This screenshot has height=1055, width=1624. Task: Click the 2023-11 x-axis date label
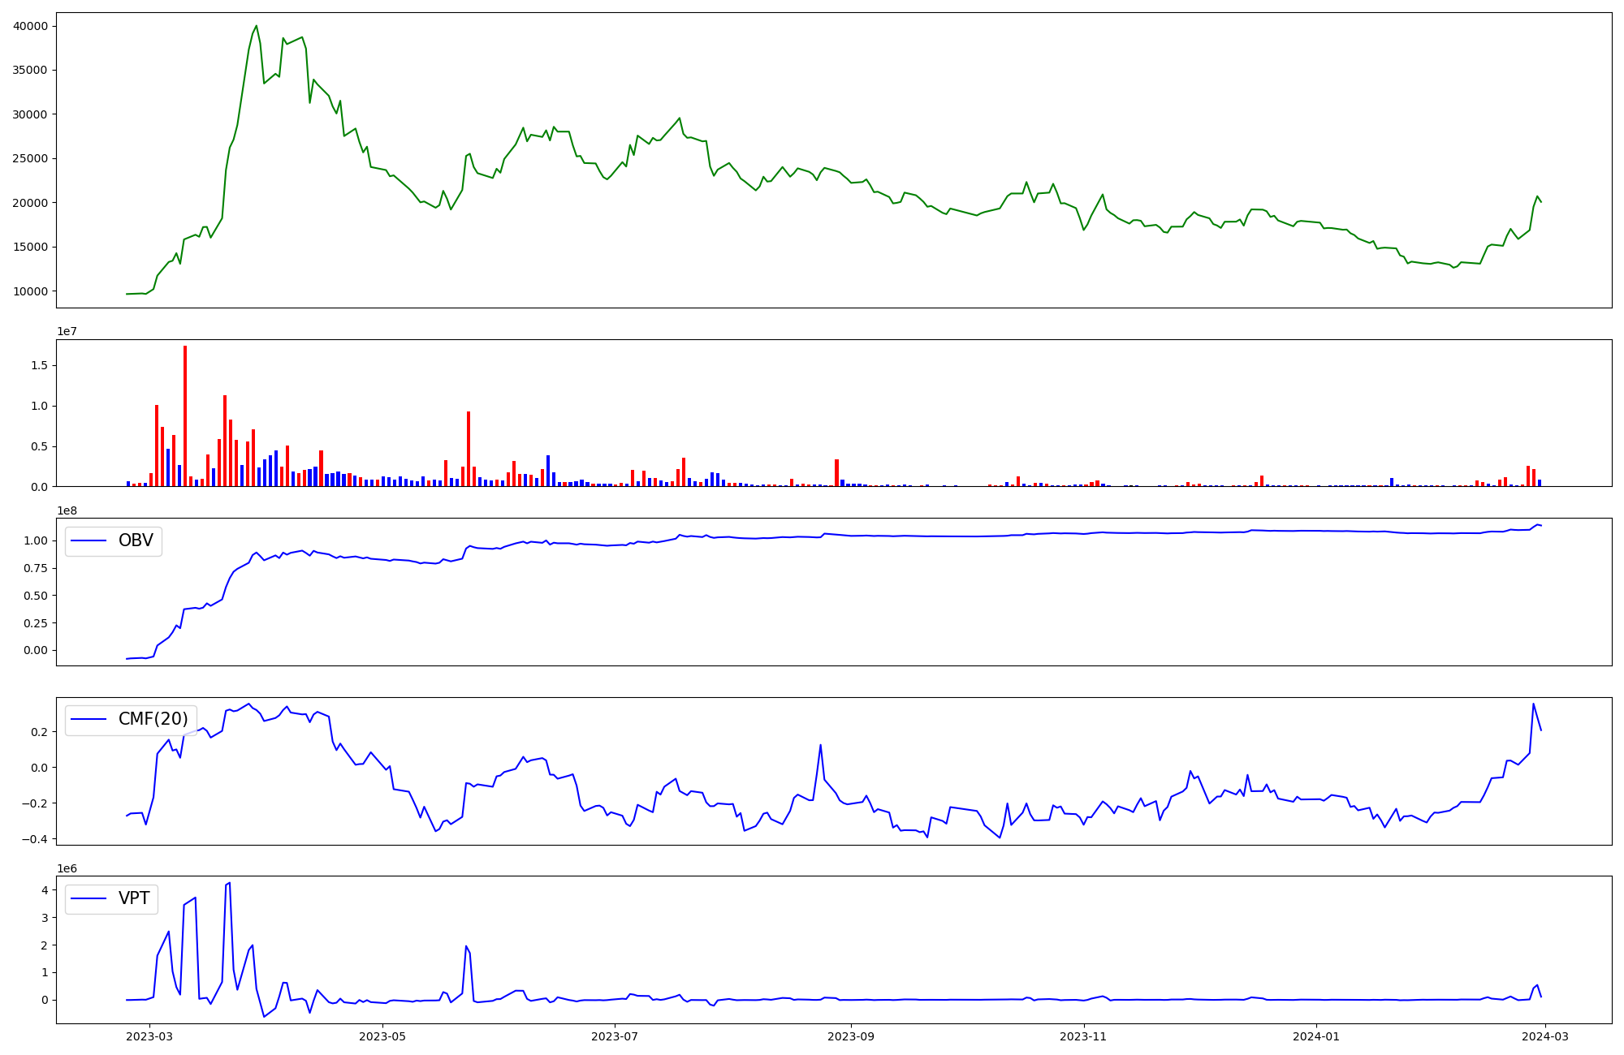[1083, 1036]
